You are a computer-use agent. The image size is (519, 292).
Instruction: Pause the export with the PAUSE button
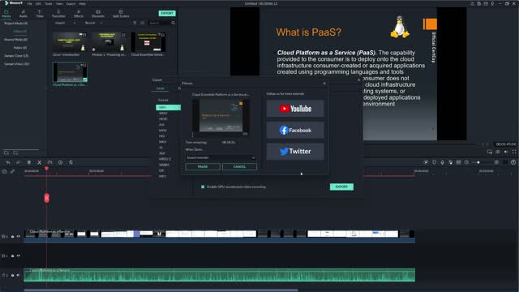[203, 166]
